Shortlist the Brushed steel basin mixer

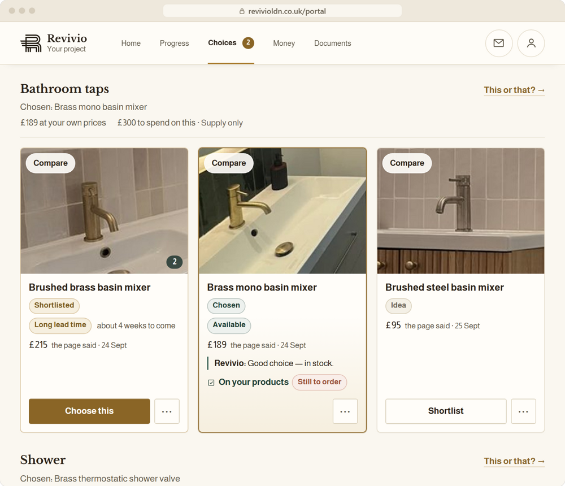click(x=446, y=411)
